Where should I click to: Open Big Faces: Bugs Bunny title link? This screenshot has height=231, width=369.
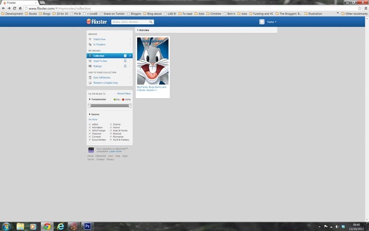(x=152, y=89)
